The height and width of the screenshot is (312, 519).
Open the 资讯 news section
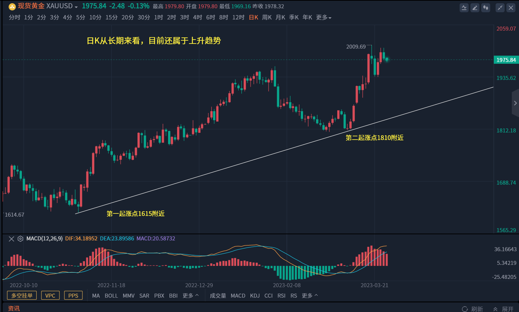(14, 308)
